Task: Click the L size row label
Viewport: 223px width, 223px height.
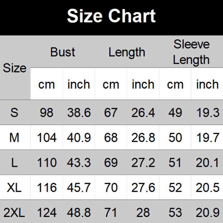Action: click(x=14, y=163)
